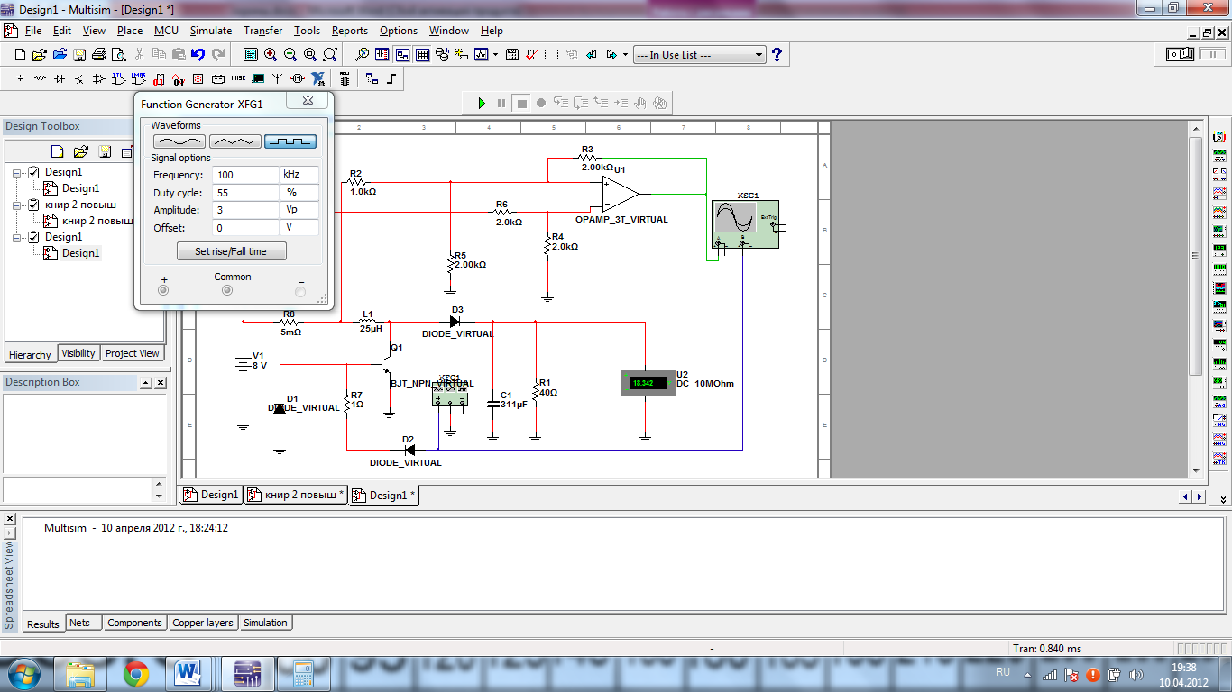
Task: Collapse the last Design1 tree node
Action: (17, 237)
